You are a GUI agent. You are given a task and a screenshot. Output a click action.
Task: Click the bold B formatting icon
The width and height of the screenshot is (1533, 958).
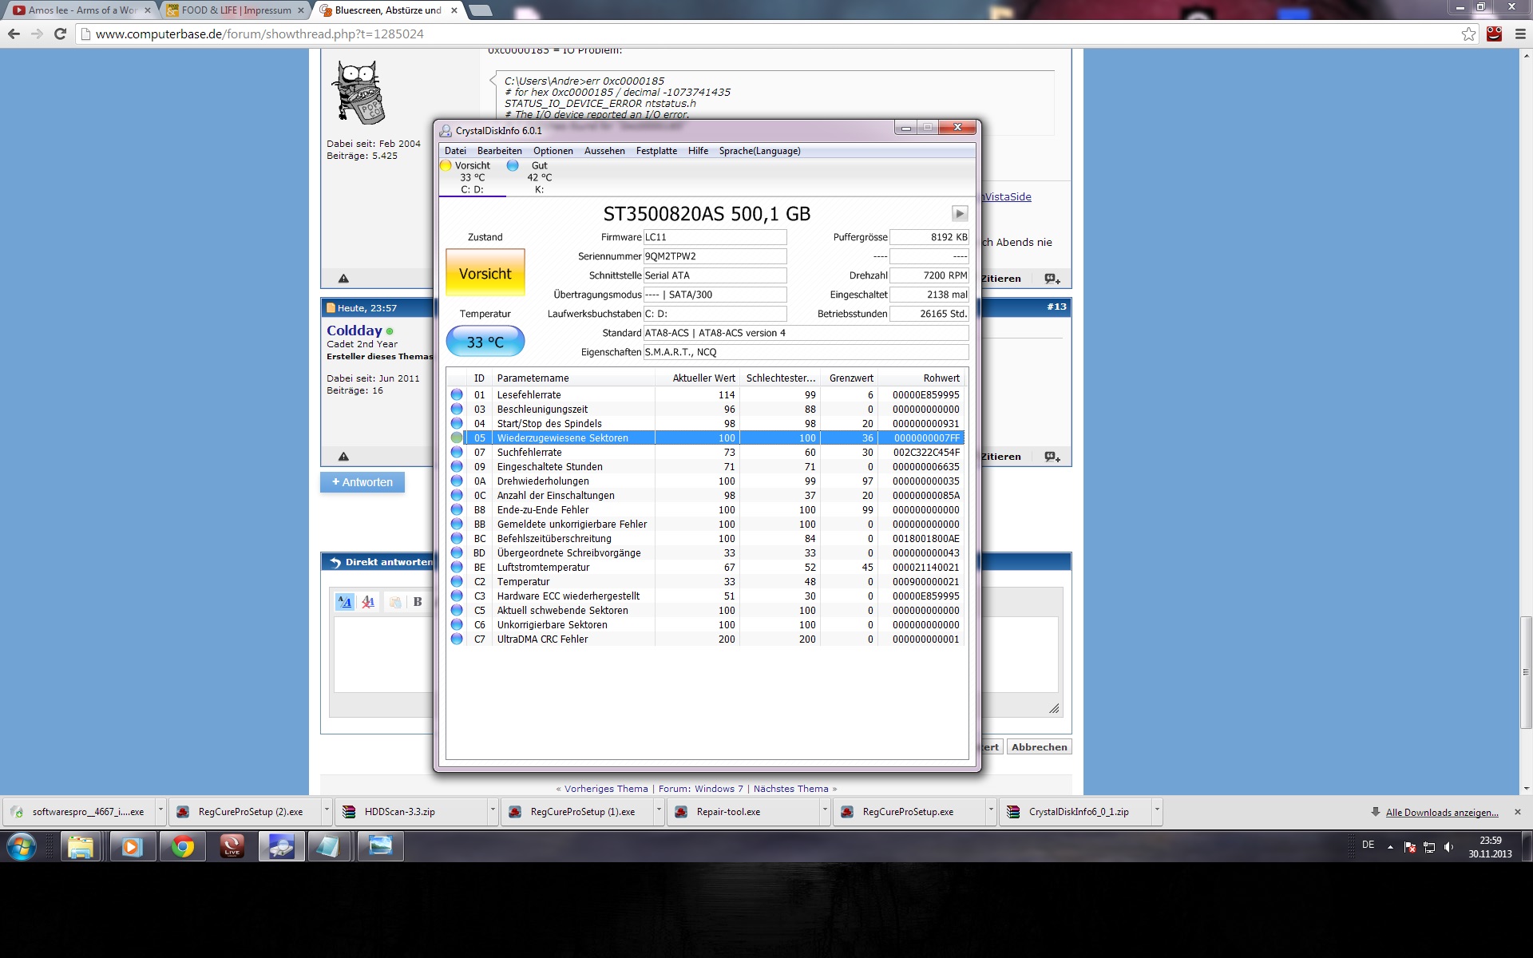[x=417, y=602]
